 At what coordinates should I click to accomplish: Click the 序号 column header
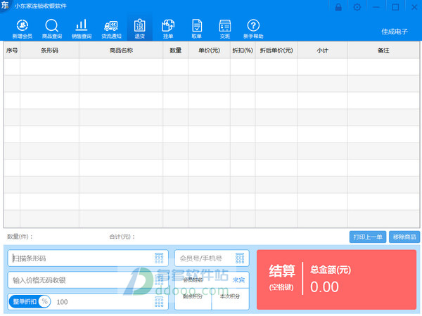click(12, 51)
